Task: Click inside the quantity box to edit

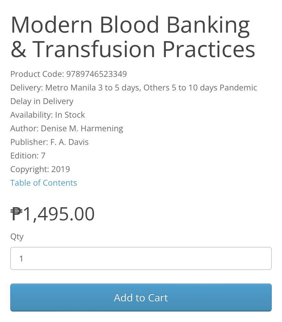Action: pyautogui.click(x=141, y=258)
